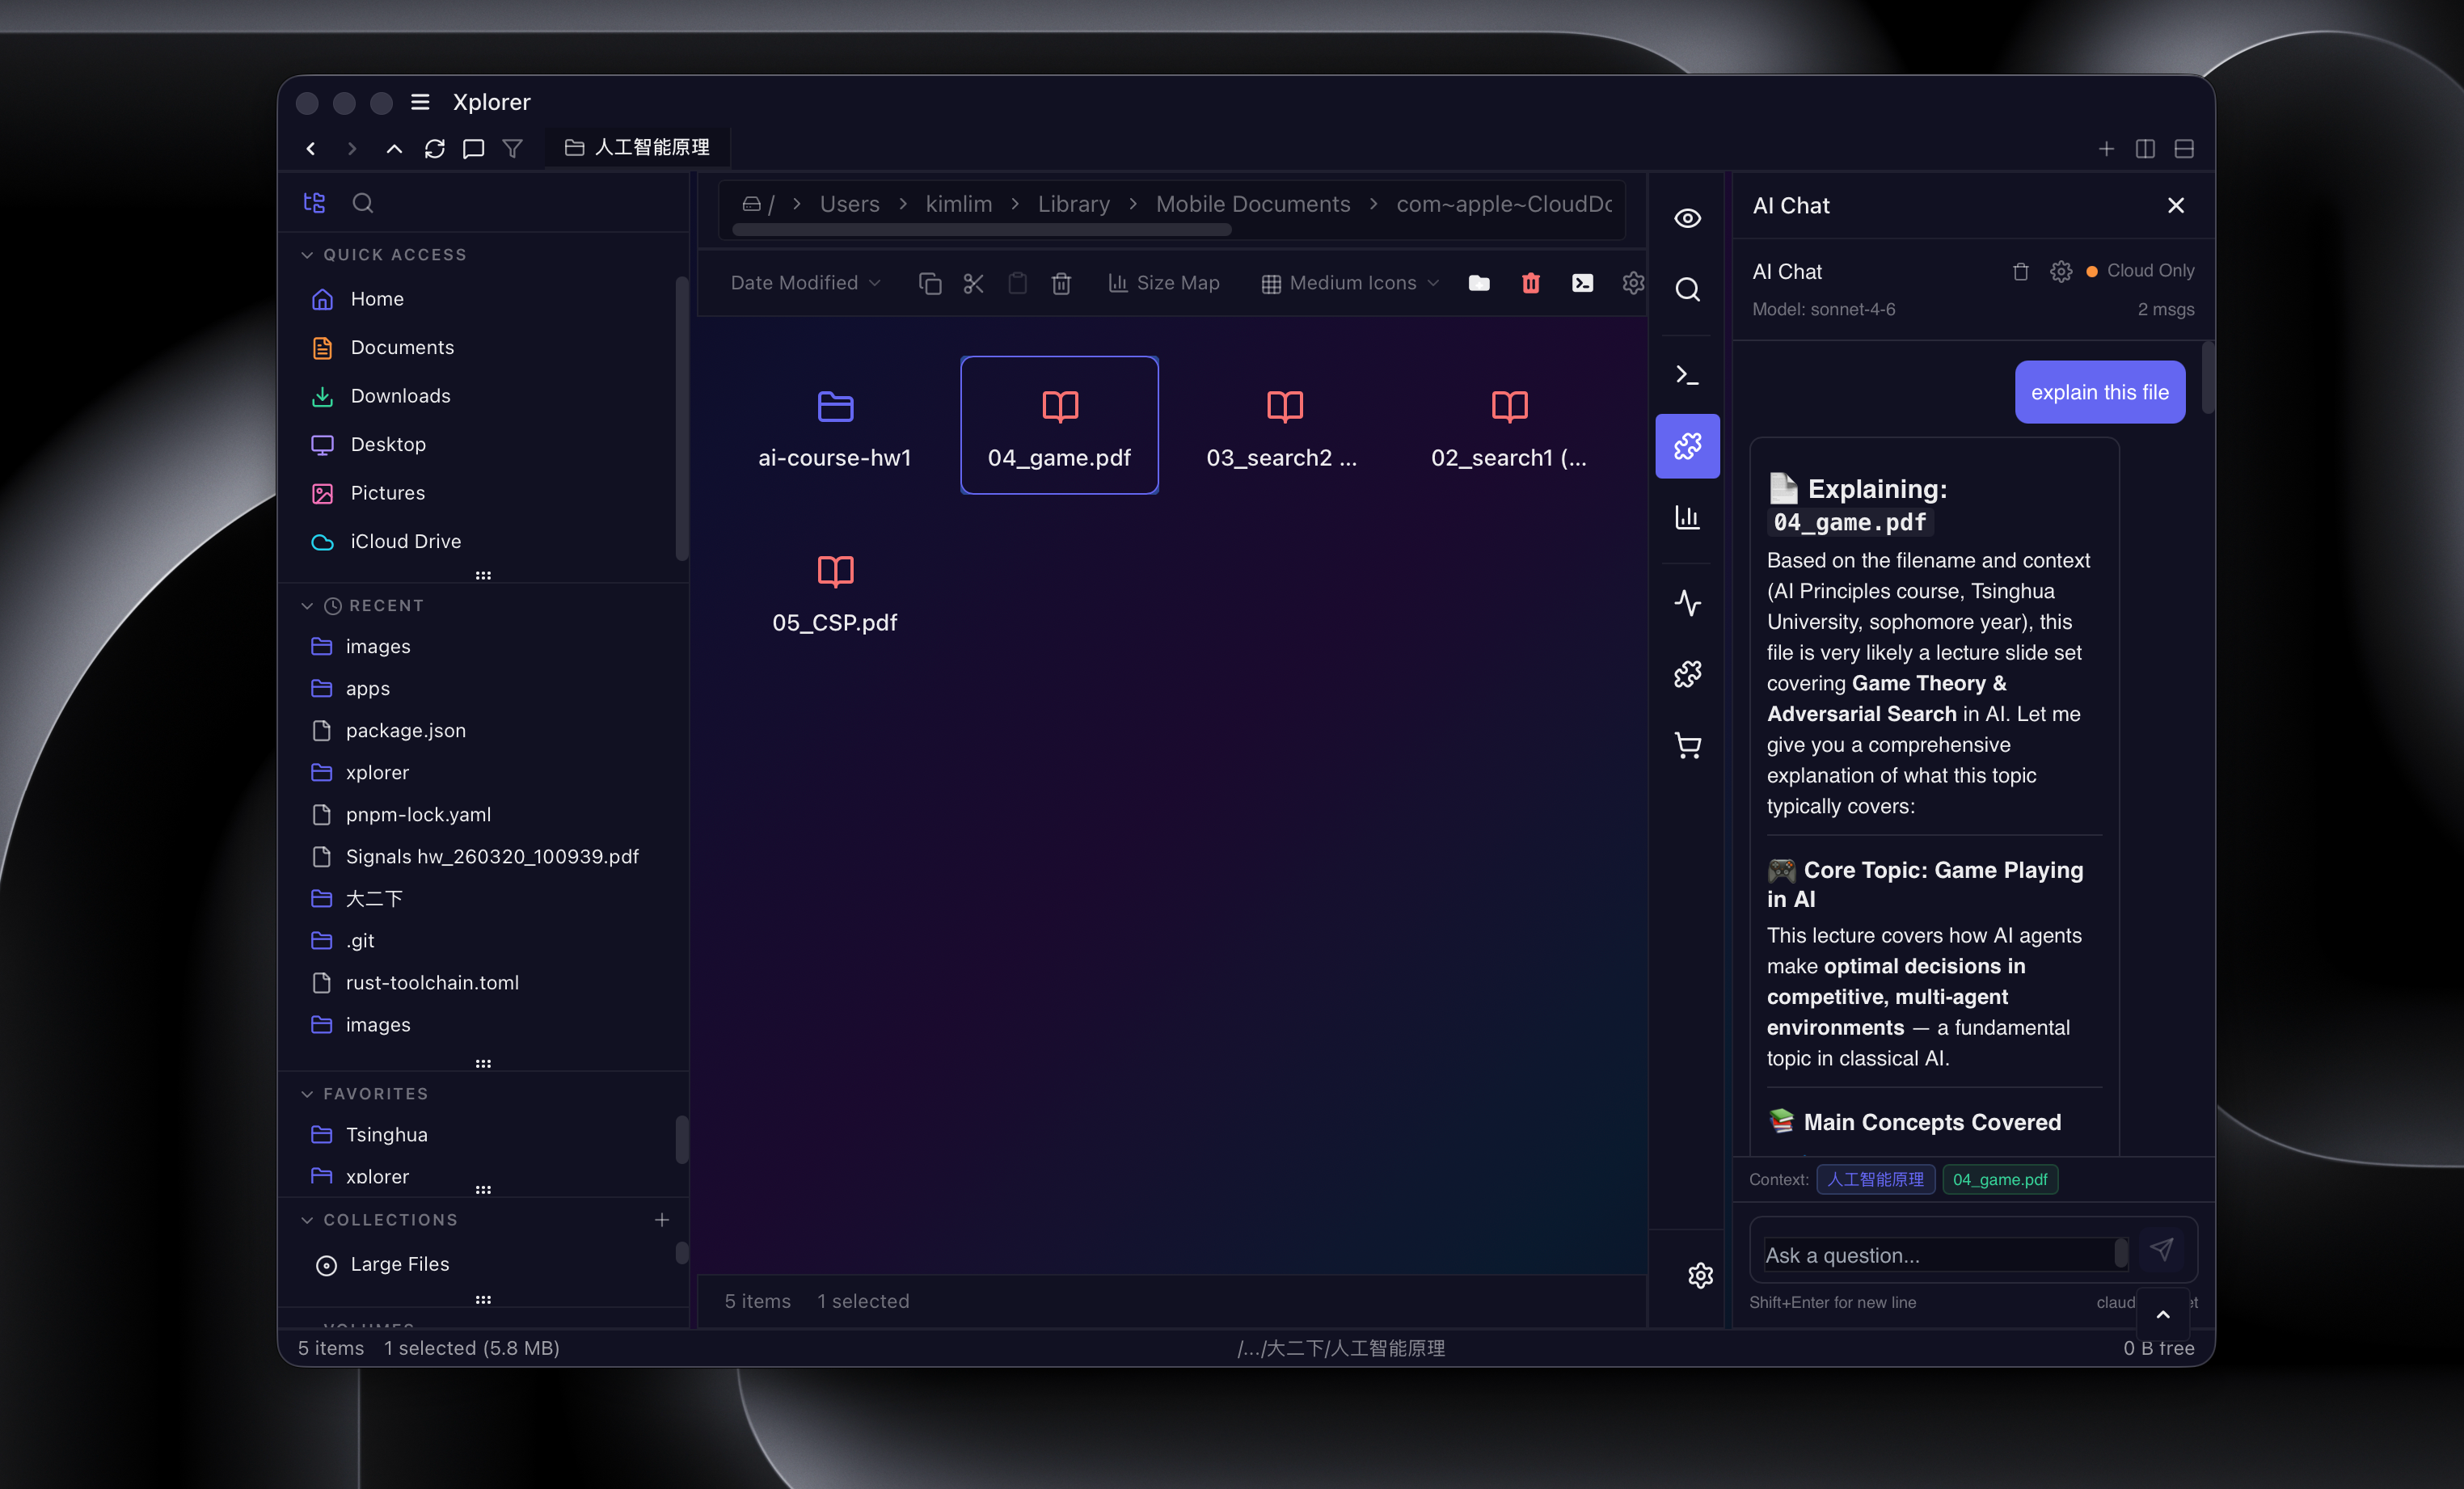This screenshot has width=2464, height=1489.
Task: Copy the selected file using toolbar icon
Action: pyautogui.click(x=930, y=283)
